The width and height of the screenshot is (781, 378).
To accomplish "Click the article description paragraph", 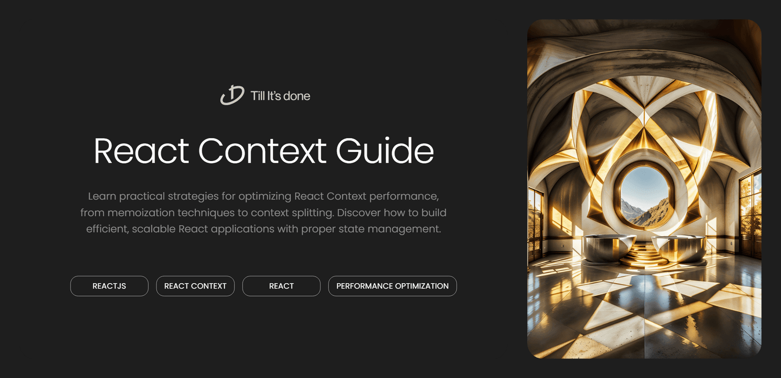I will click(264, 213).
